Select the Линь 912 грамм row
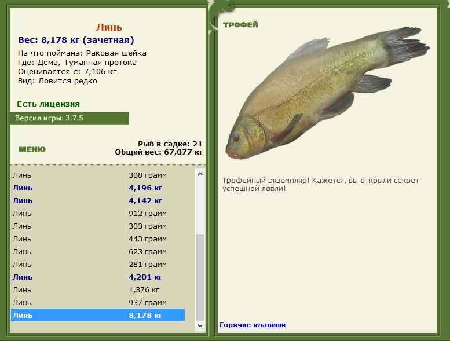Image resolution: width=450 pixels, height=341 pixels. pyautogui.click(x=97, y=214)
